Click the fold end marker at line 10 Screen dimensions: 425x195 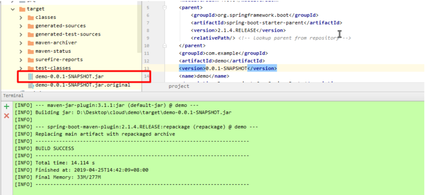coord(164,46)
